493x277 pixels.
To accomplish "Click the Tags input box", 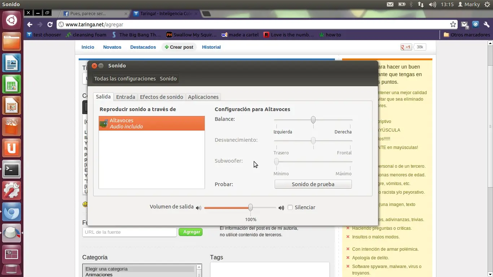I will coord(270,269).
